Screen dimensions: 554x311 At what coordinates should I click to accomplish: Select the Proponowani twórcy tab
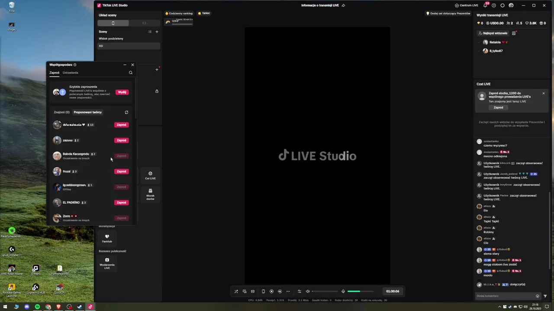tap(87, 112)
